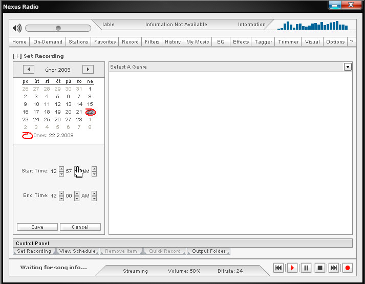Select day 14 in the calendar
Viewport: 365px width, 284px height.
79,104
